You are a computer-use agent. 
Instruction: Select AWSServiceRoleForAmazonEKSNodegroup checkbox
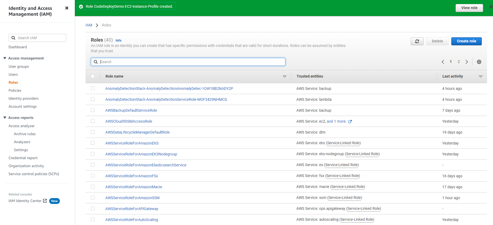[x=93, y=154]
